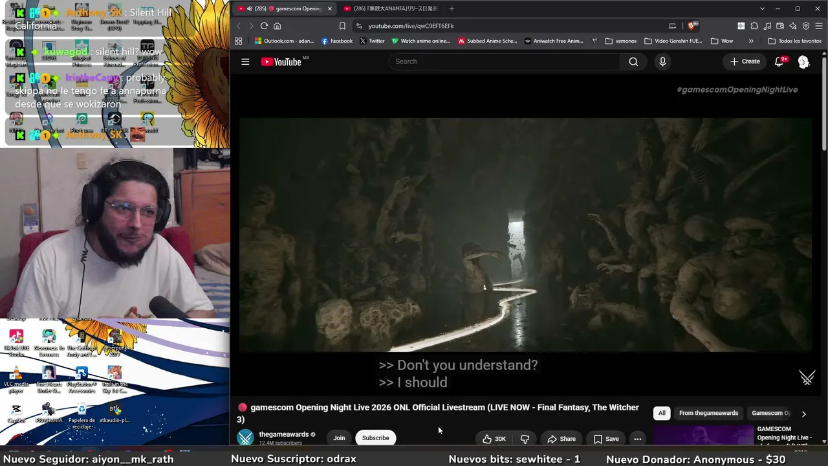Open the vamonos bookmarks folder

coord(621,41)
